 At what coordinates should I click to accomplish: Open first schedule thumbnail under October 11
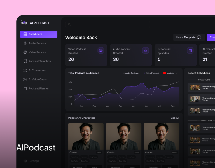coord(195,87)
